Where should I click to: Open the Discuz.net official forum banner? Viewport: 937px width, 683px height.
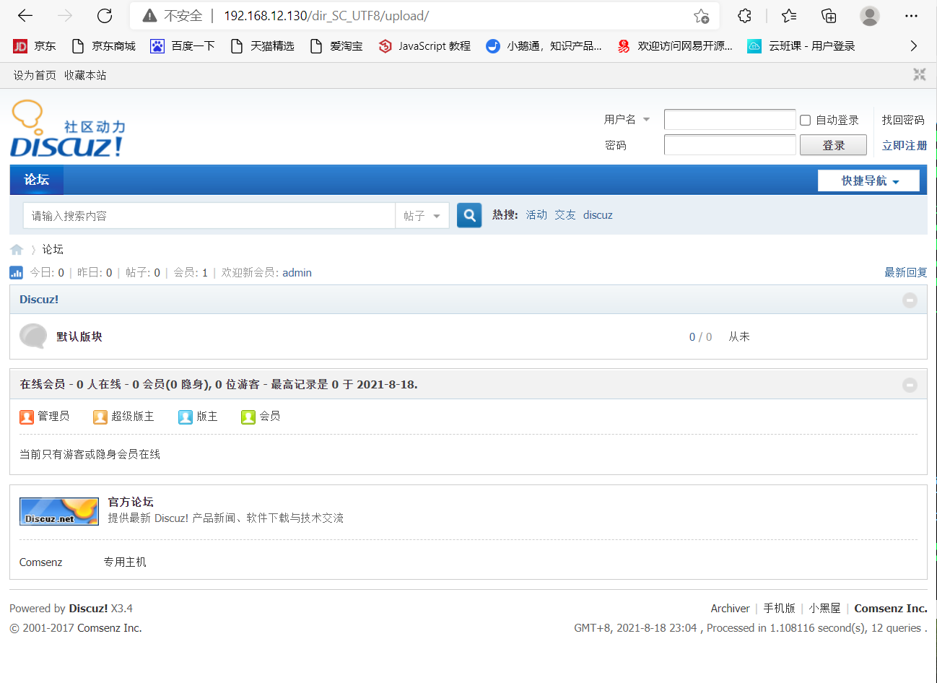(x=59, y=511)
